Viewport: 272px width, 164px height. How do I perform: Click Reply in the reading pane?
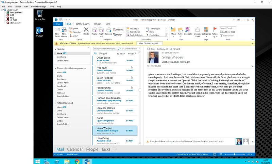[x=151, y=49]
